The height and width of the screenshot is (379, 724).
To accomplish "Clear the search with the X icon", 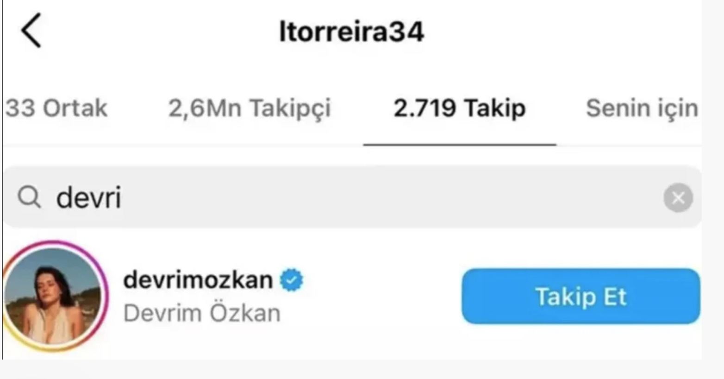I will point(678,198).
